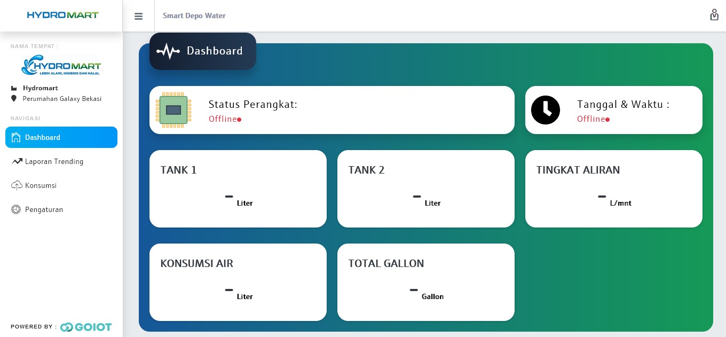Screen dimensions: 726x337
Task: Click the TINGKAT ALIRAN card
Action: coord(613,189)
